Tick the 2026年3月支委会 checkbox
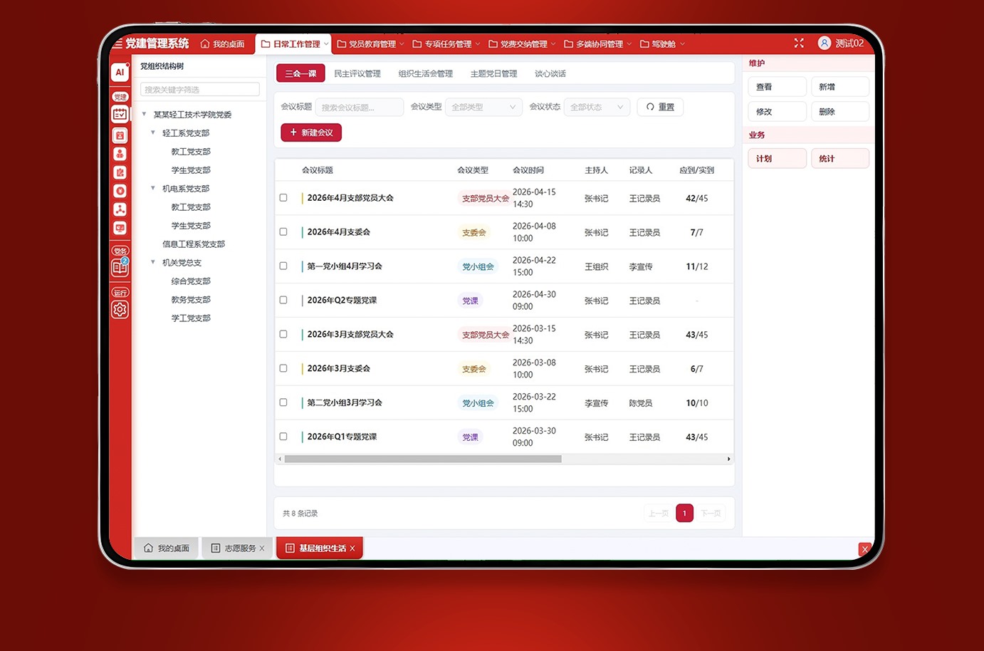The width and height of the screenshot is (984, 651). [x=283, y=369]
